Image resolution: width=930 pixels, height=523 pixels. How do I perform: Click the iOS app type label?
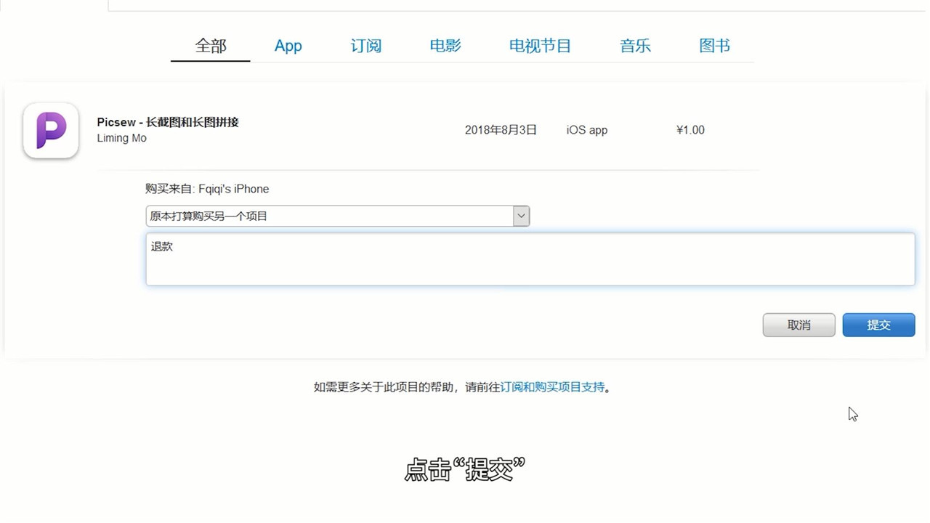tap(587, 130)
